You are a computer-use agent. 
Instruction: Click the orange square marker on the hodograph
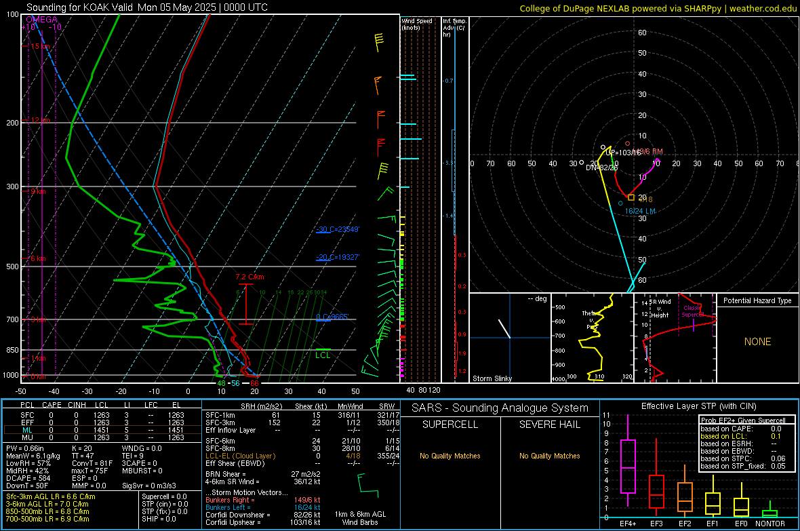[x=631, y=197]
